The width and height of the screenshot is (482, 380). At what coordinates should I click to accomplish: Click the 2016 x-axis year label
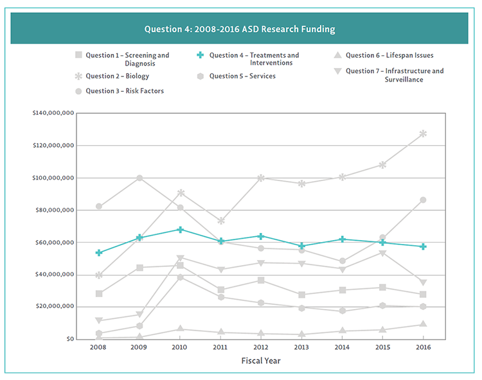(423, 347)
